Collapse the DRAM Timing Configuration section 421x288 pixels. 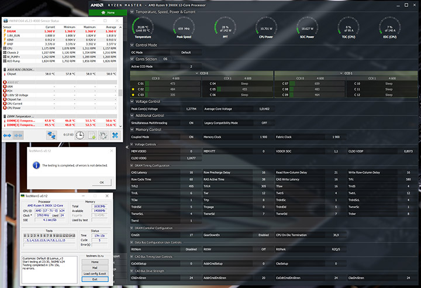coord(132,166)
